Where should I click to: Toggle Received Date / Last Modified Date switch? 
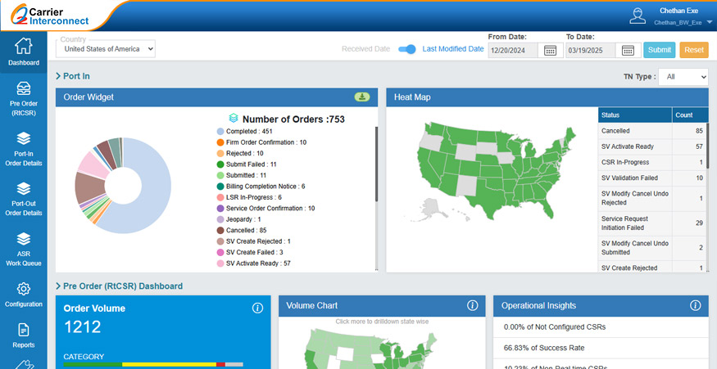point(406,49)
